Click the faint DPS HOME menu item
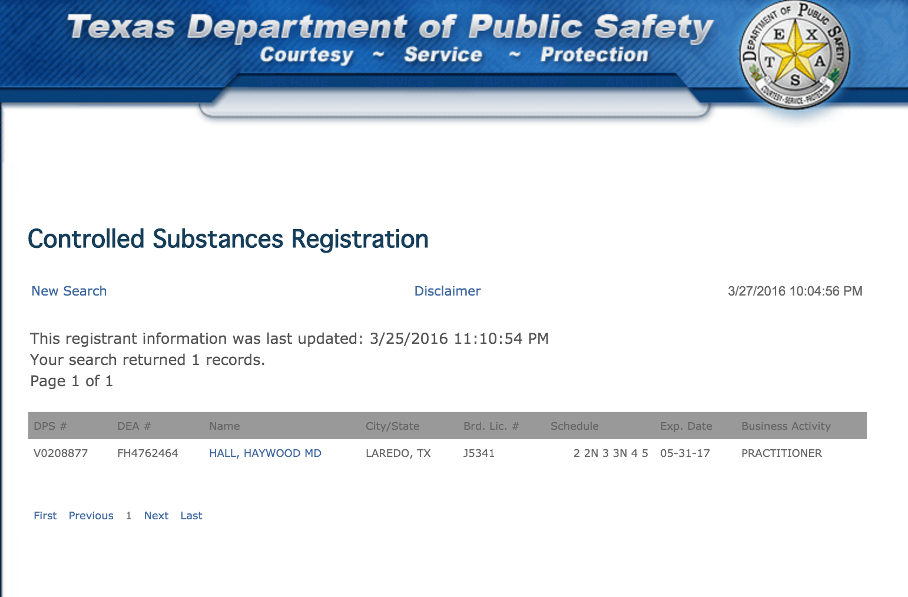This screenshot has width=908, height=597. [294, 82]
